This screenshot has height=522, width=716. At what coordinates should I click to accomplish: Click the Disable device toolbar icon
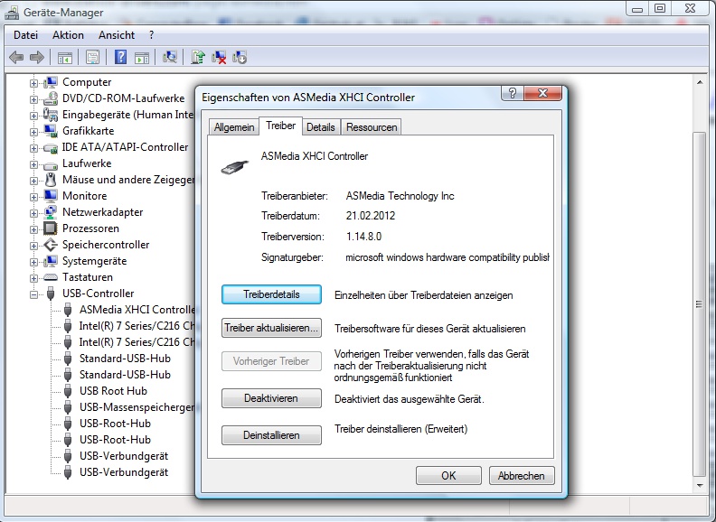click(x=240, y=58)
